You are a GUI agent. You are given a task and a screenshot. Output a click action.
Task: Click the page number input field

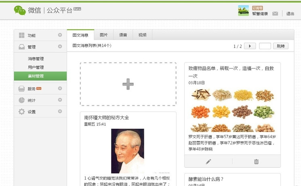tap(265, 46)
